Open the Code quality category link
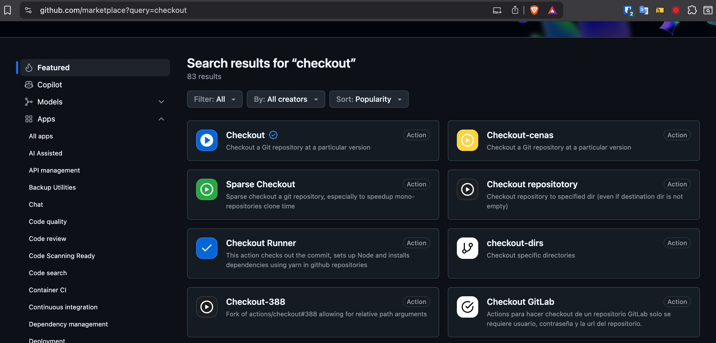716x343 pixels. click(48, 221)
